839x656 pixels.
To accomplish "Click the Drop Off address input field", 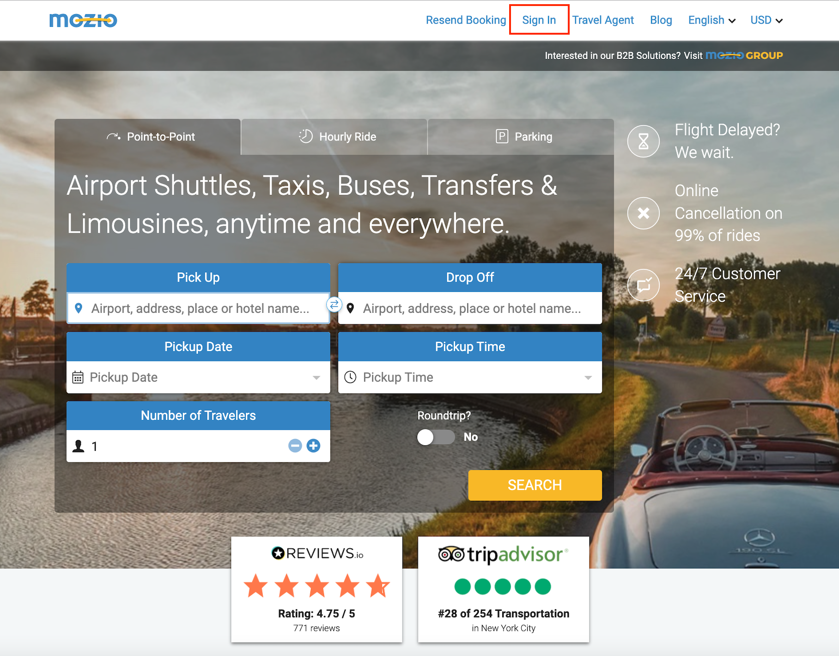I will click(470, 308).
